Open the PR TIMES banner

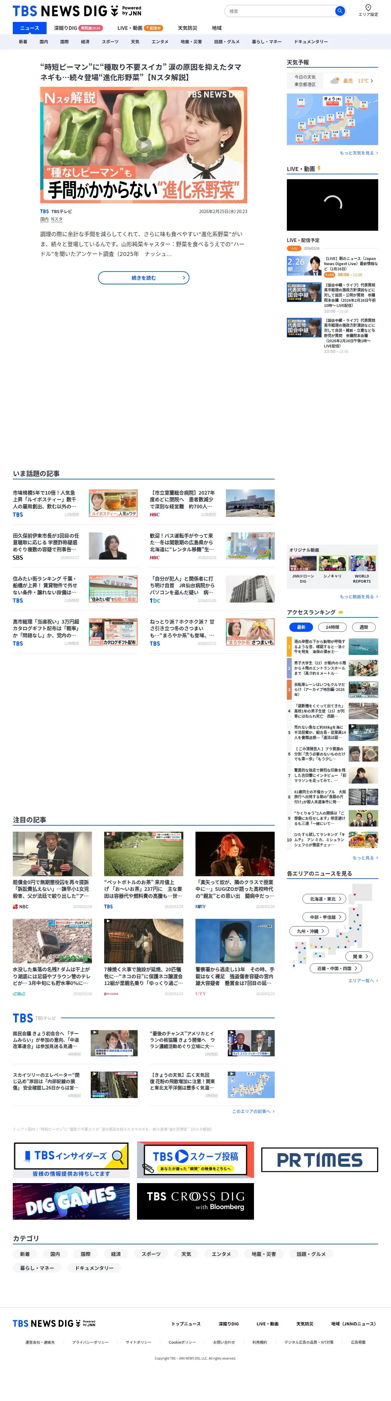pos(319,1160)
